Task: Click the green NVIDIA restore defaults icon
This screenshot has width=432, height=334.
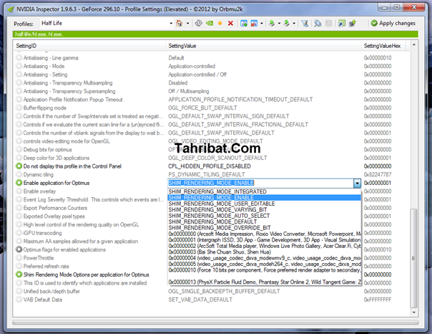Action: coord(209,24)
